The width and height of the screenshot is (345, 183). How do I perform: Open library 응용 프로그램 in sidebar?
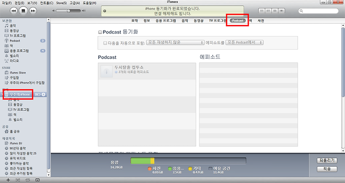tap(19, 51)
